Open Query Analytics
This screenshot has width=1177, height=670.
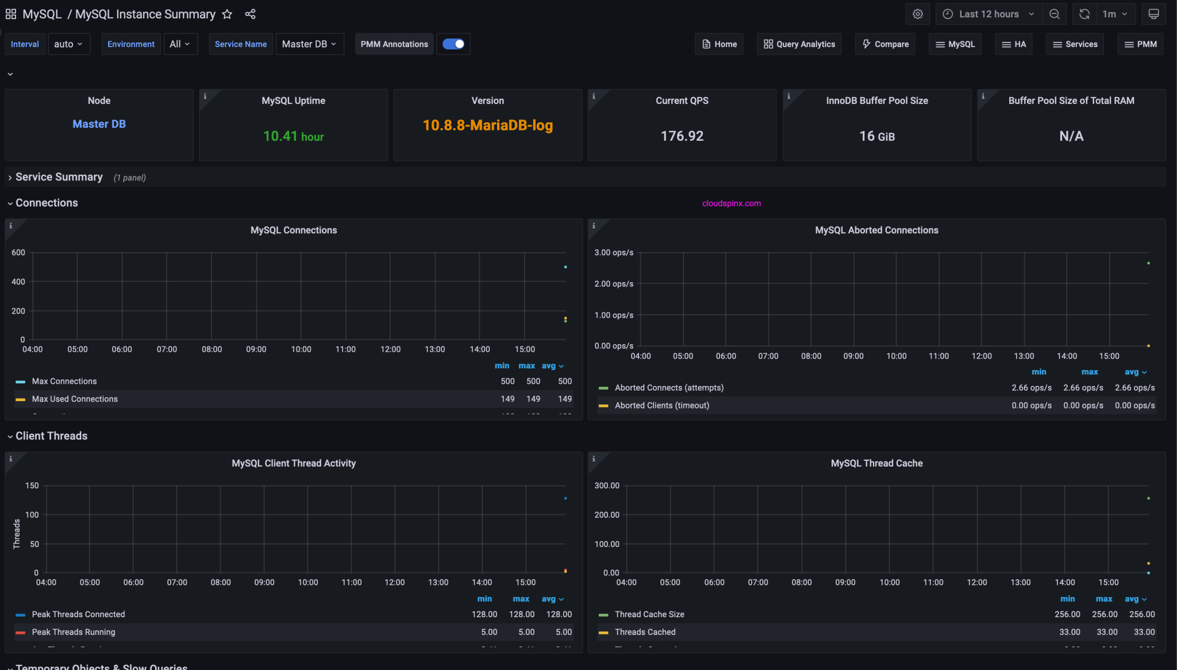[798, 44]
